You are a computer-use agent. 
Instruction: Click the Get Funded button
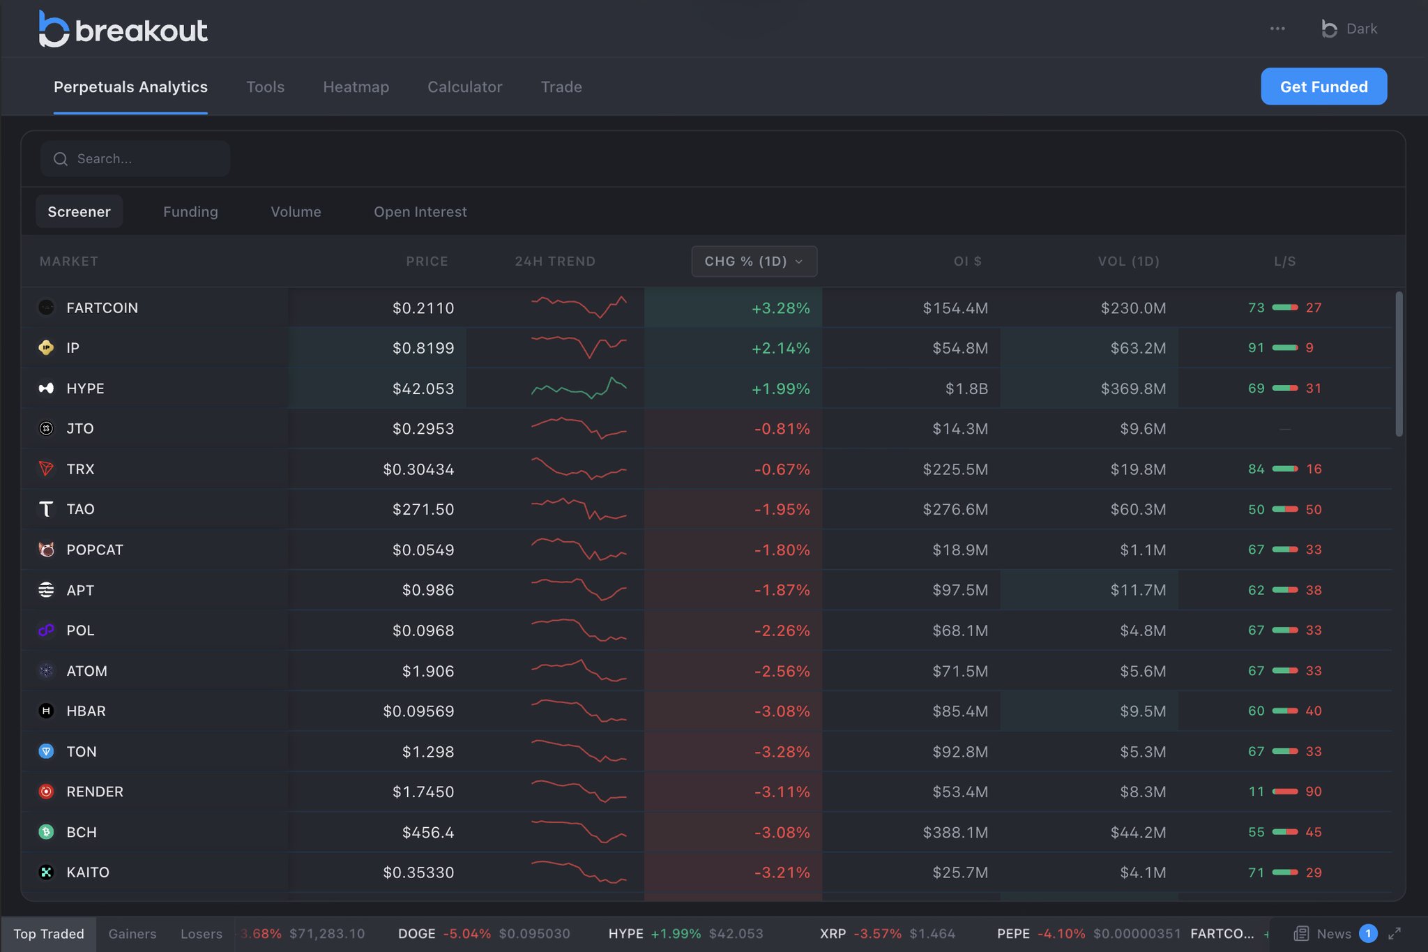(x=1323, y=87)
